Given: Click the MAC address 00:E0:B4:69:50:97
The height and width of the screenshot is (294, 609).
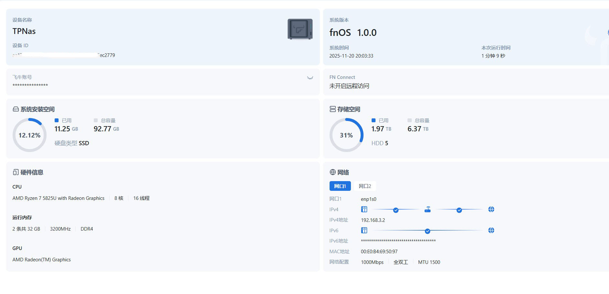Looking at the screenshot, I should [379, 252].
